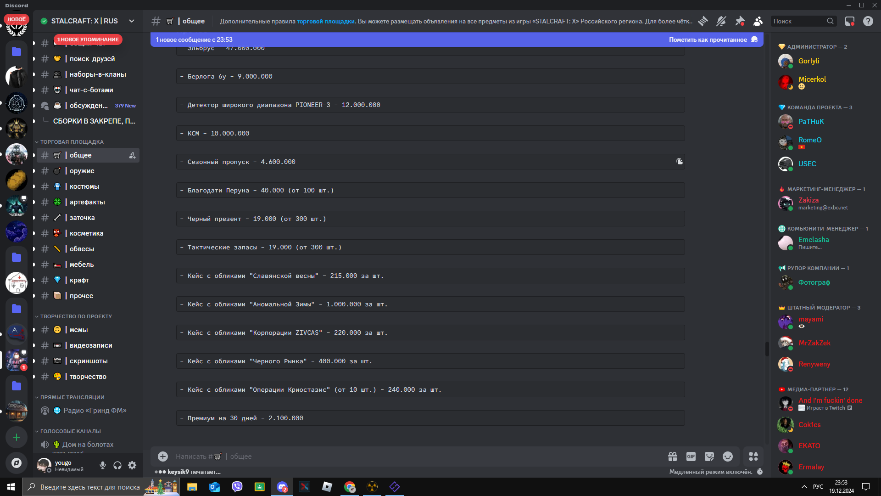Open the gift Nitro icon

(673, 457)
